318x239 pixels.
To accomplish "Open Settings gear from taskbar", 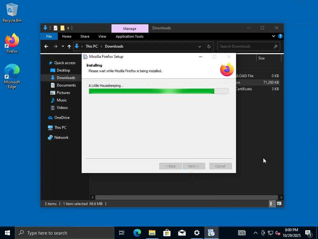I will (x=197, y=233).
